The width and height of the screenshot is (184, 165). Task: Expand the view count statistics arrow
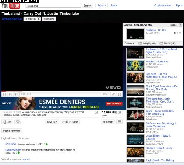click(120, 112)
